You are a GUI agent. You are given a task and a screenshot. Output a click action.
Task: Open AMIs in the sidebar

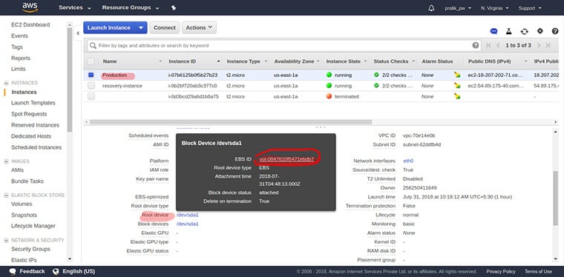pos(17,170)
